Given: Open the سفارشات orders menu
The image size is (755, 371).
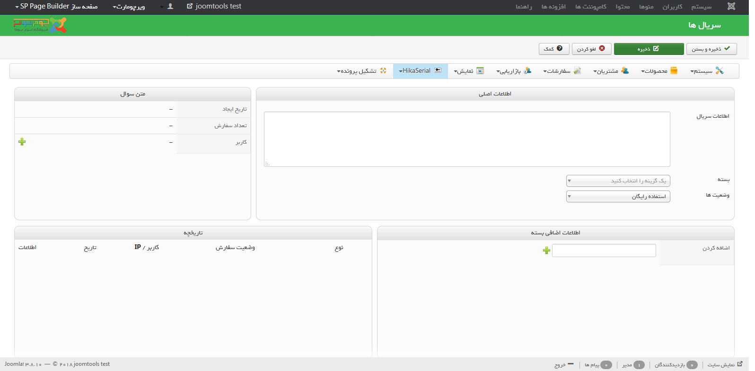Looking at the screenshot, I should [x=562, y=71].
